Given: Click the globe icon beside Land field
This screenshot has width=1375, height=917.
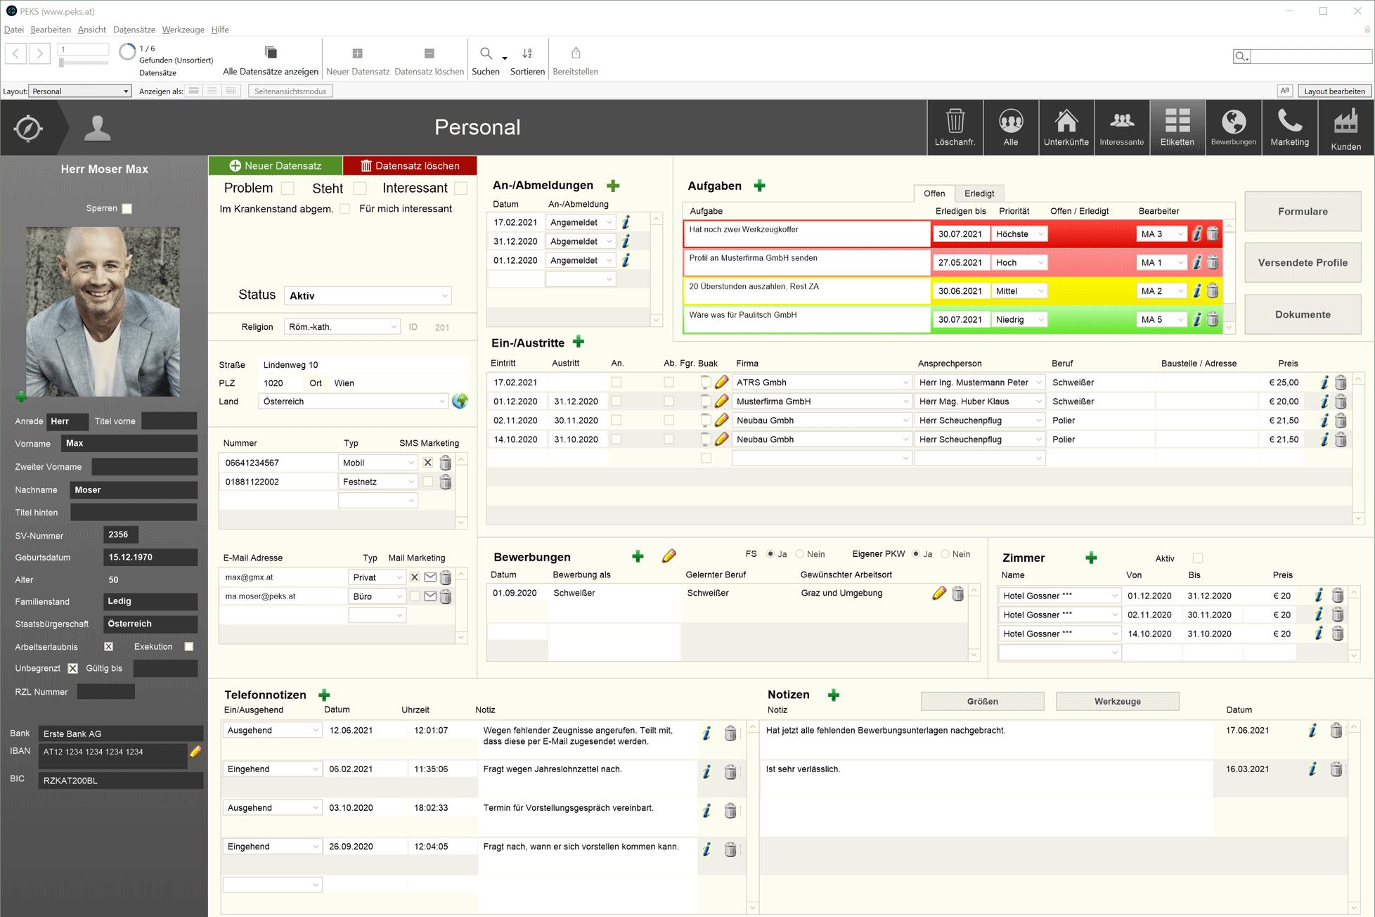Looking at the screenshot, I should 460,402.
